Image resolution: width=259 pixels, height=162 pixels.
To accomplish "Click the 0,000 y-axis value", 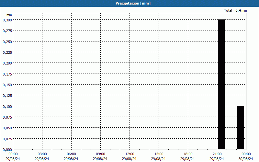I will coord(7,150).
